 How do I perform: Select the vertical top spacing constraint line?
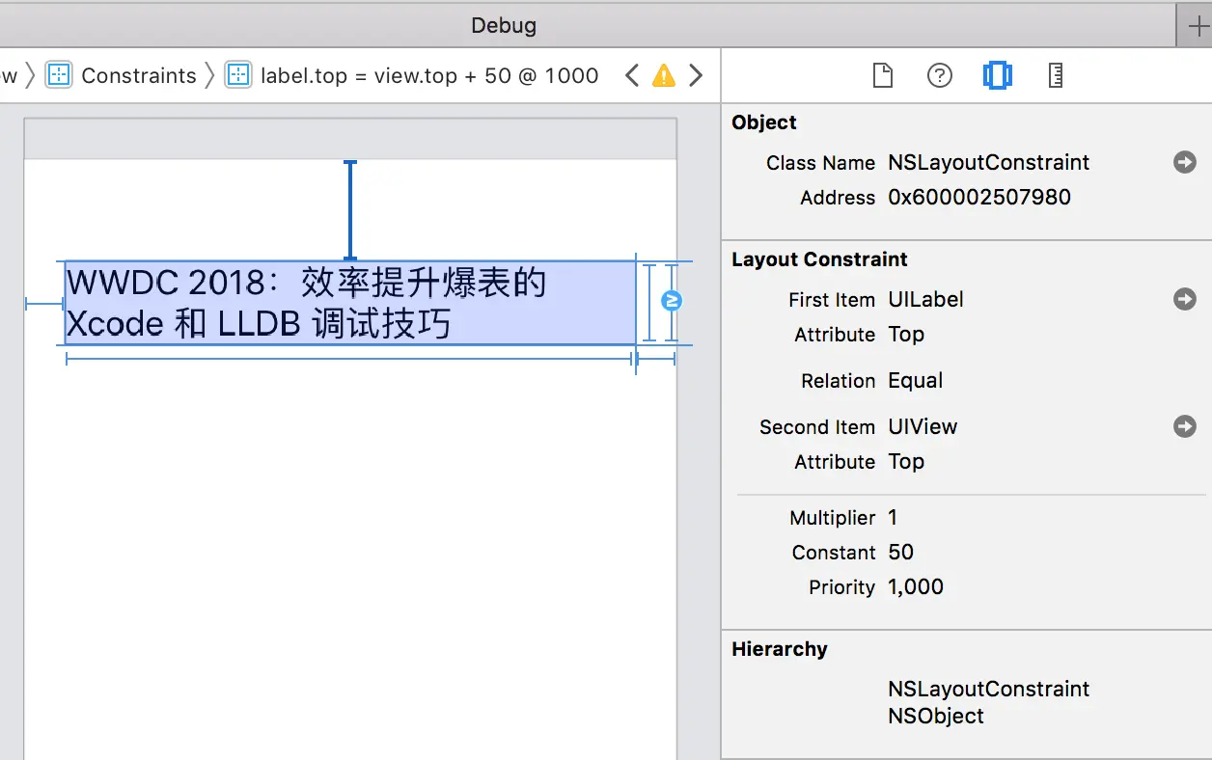click(x=350, y=210)
